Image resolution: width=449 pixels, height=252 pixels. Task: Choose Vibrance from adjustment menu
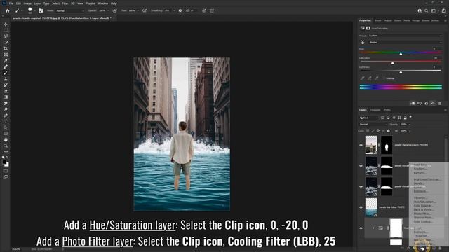tap(420, 197)
